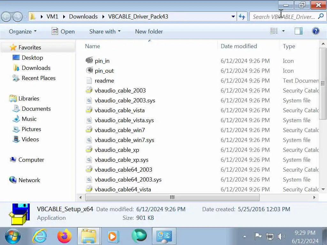Viewport: 327px width, 245px height.
Task: Select vbaudio_cable_vista catalog icon
Action: 89,110
